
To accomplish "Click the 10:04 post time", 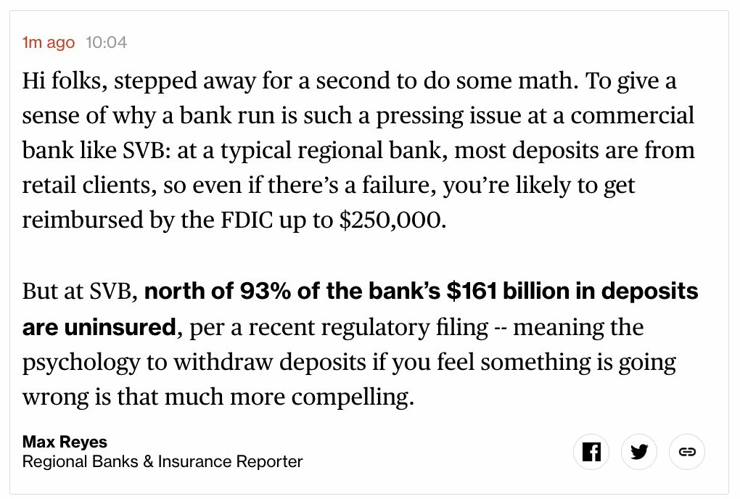I will pyautogui.click(x=106, y=42).
